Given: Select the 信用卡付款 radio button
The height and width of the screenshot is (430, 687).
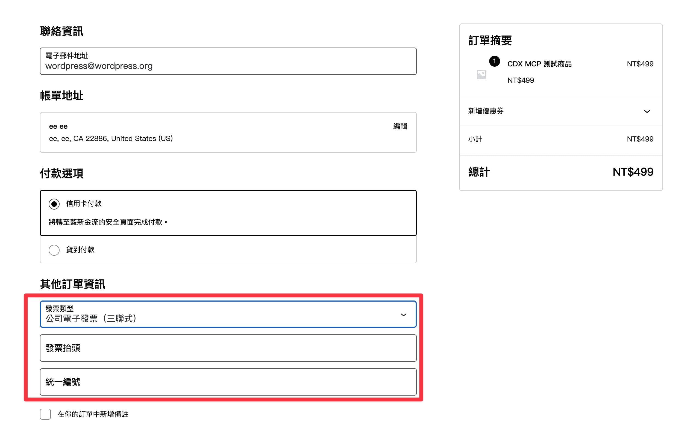Looking at the screenshot, I should [54, 204].
